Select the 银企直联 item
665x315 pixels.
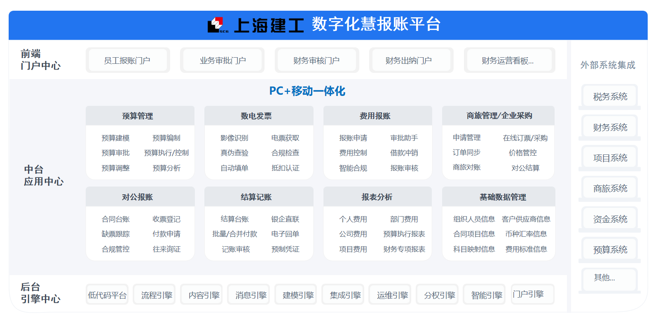pos(286,219)
